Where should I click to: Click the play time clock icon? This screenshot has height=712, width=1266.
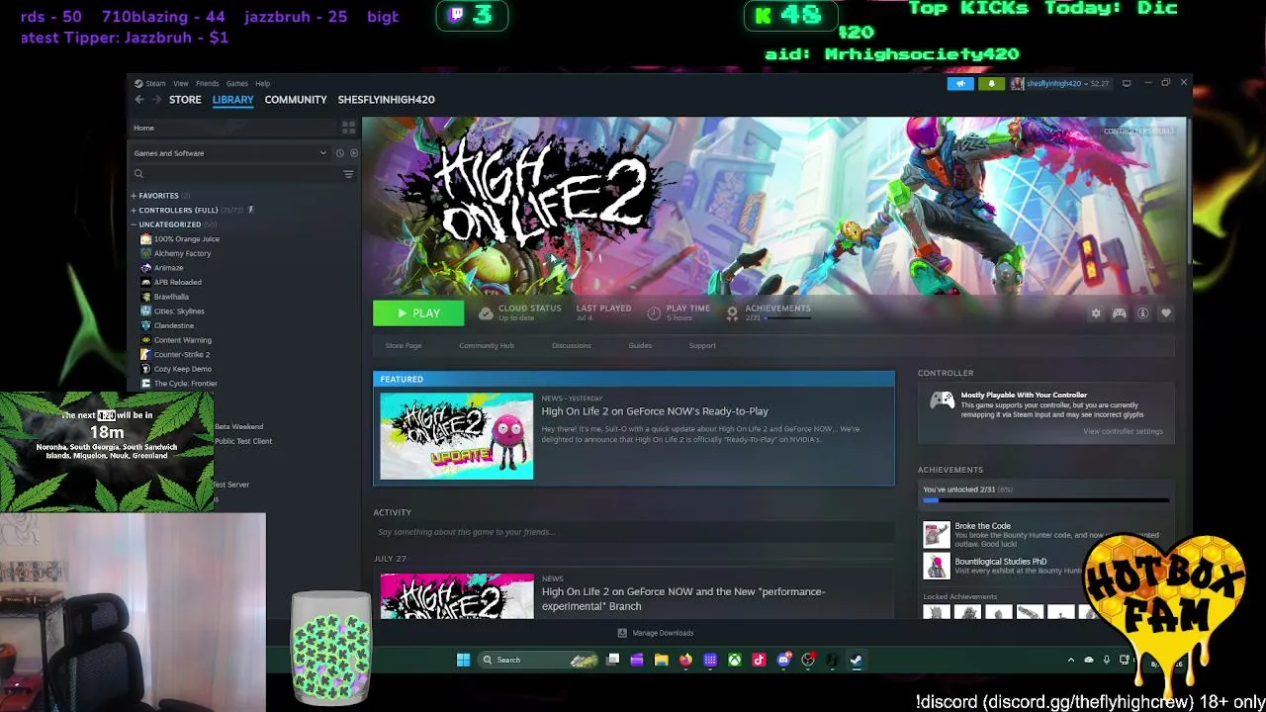tap(654, 313)
